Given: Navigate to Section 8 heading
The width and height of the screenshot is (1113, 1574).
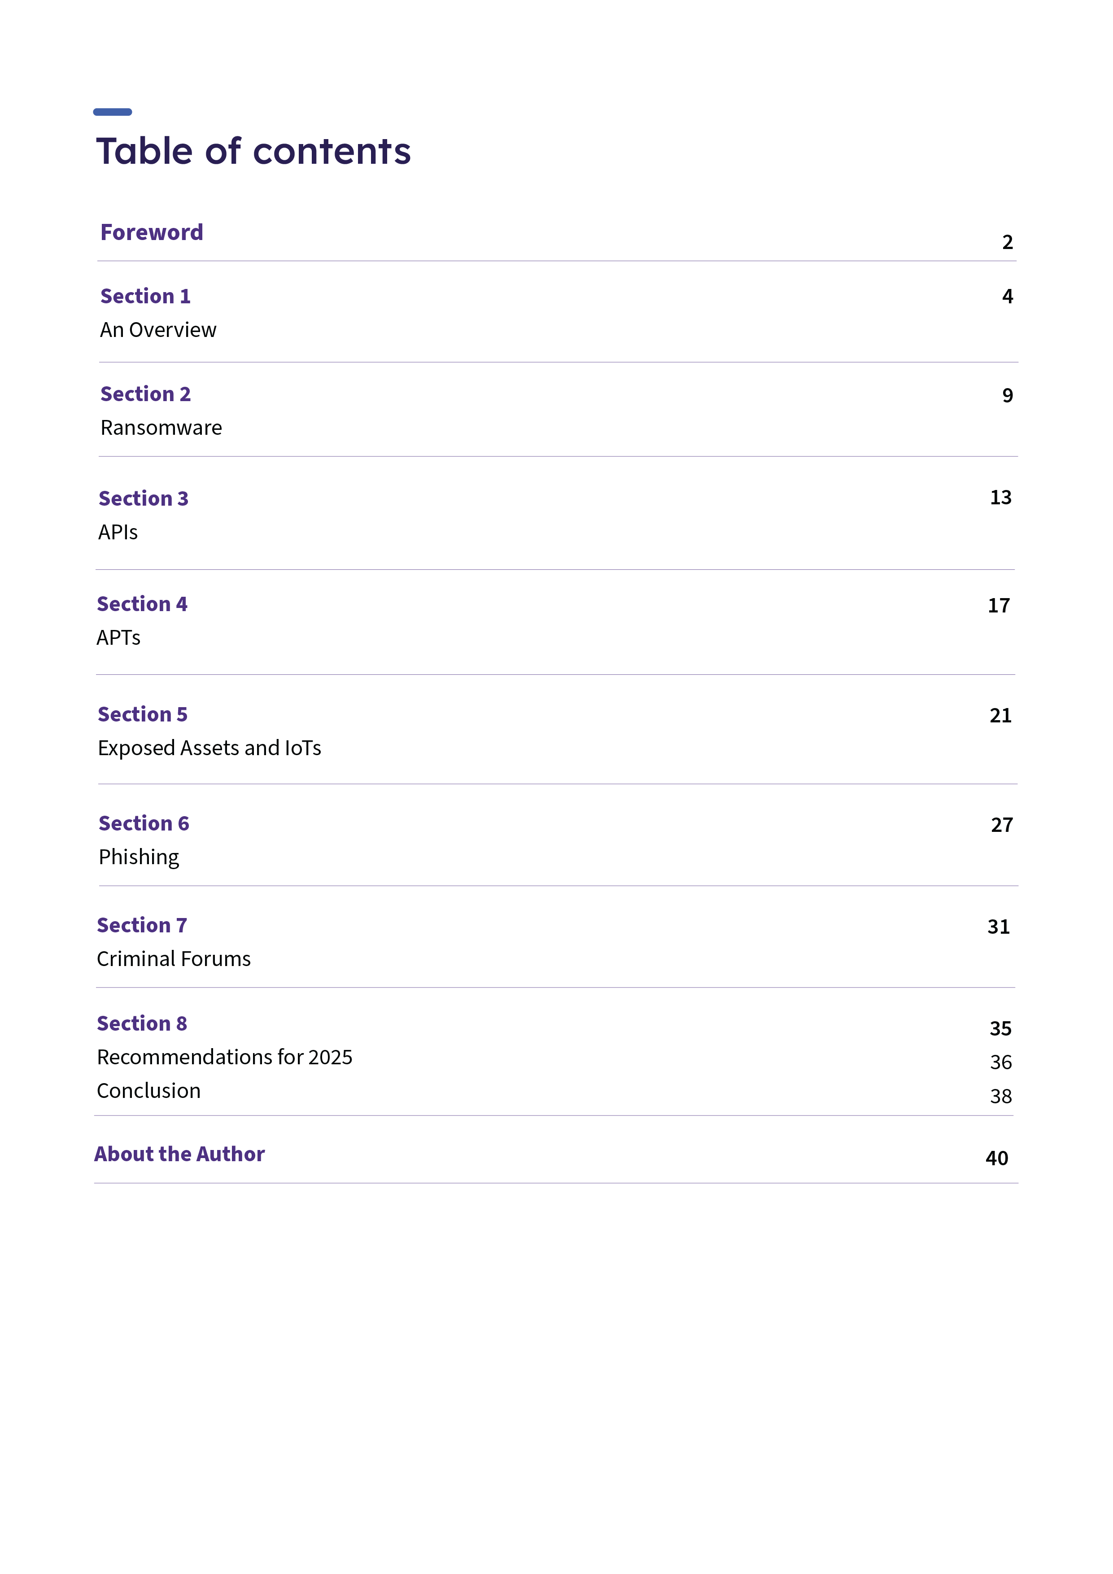Looking at the screenshot, I should [142, 1023].
